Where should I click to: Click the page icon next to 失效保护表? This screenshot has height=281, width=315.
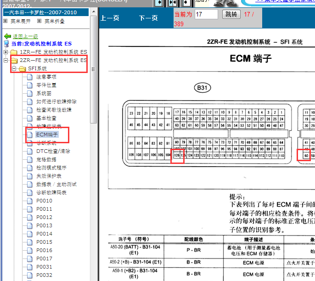tap(30, 176)
